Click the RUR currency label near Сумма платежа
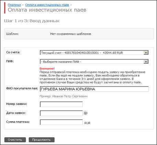Screen dimensions: 157x145 click(x=87, y=123)
